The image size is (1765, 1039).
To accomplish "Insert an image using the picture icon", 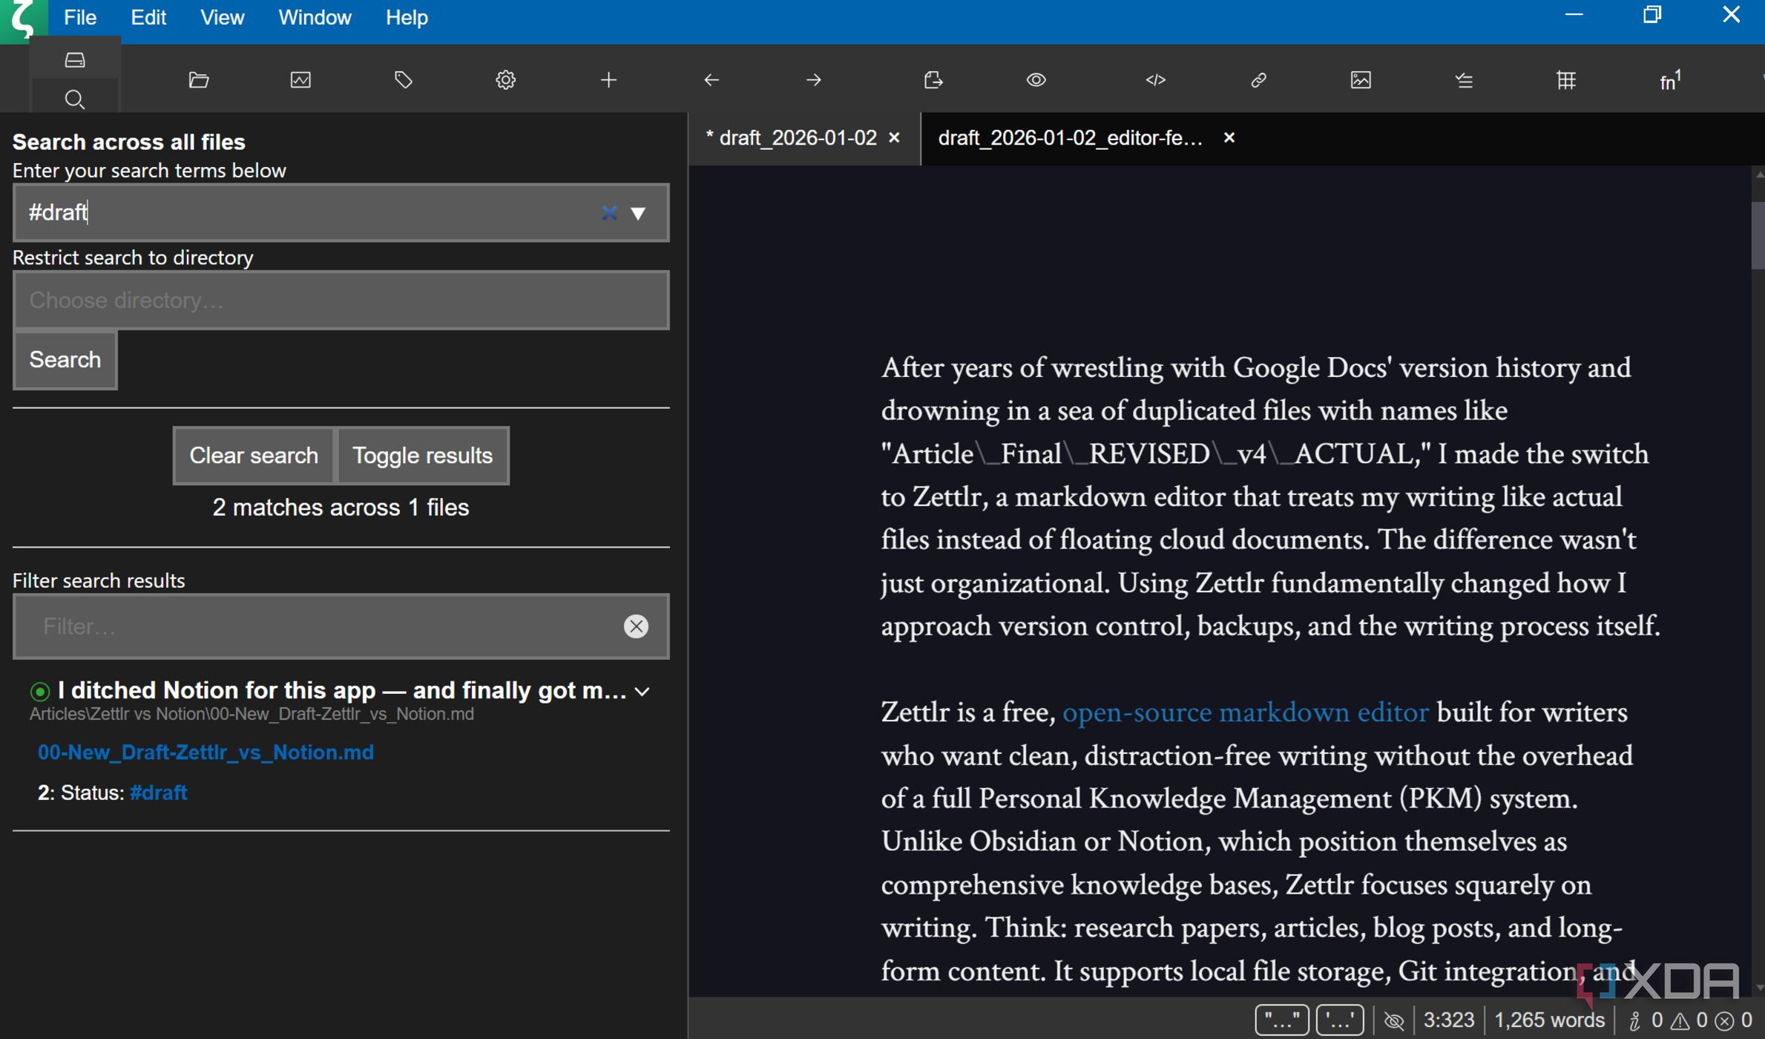I will point(1361,79).
